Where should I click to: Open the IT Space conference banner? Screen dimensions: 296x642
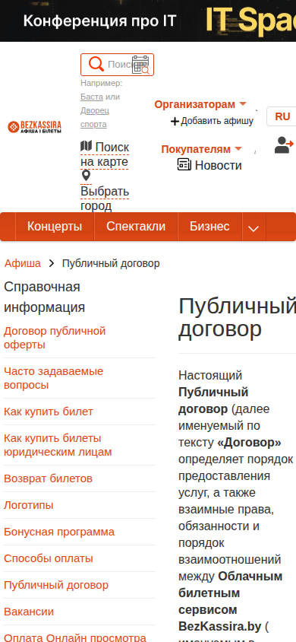148,21
